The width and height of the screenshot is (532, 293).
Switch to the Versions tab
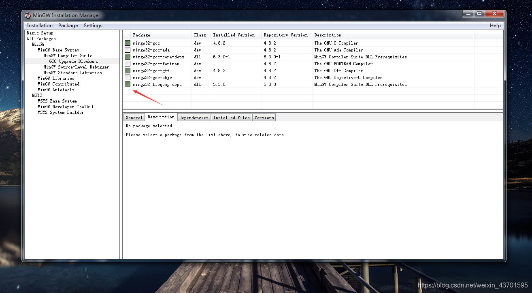[264, 118]
